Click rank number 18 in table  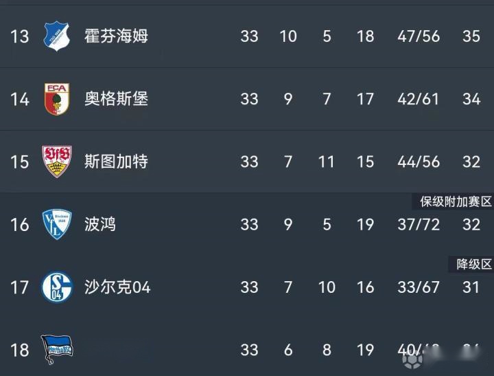coord(20,350)
